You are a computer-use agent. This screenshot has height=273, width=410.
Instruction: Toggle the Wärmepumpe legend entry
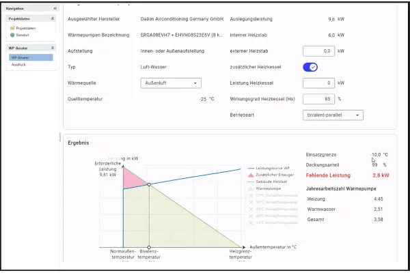(x=264, y=188)
